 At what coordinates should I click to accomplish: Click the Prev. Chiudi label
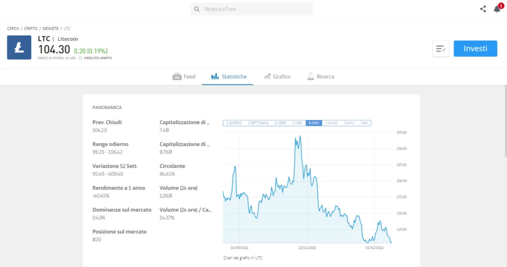(x=107, y=122)
